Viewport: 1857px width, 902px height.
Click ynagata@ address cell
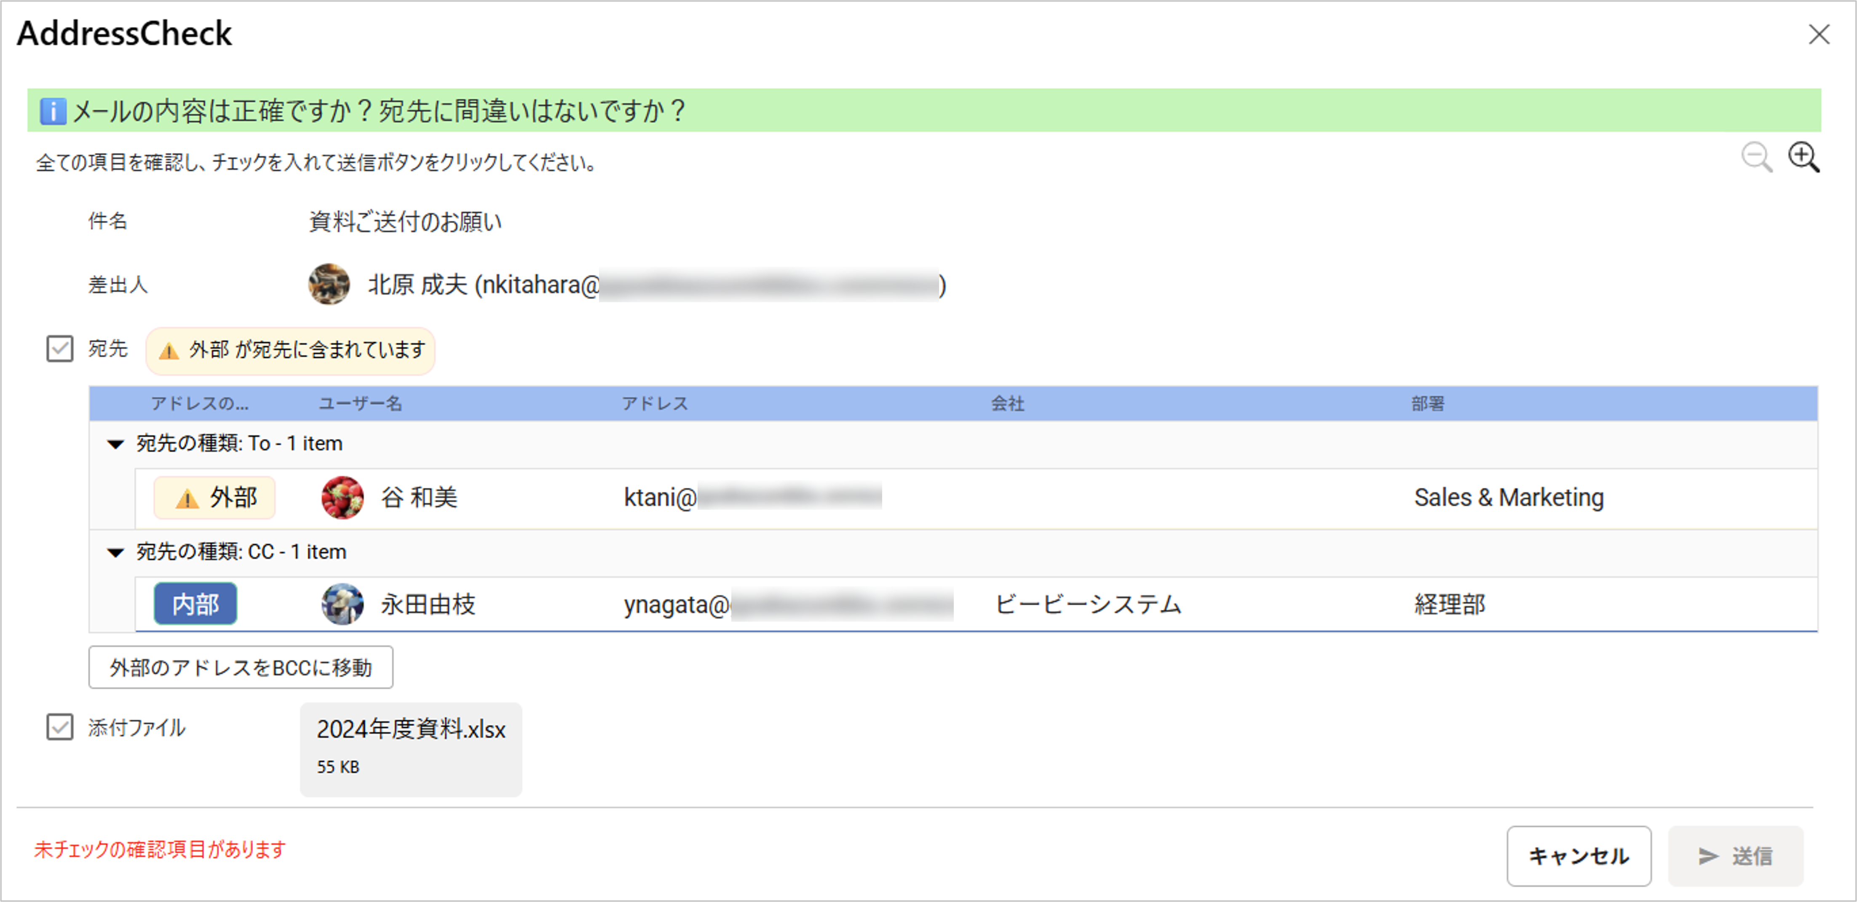click(788, 604)
